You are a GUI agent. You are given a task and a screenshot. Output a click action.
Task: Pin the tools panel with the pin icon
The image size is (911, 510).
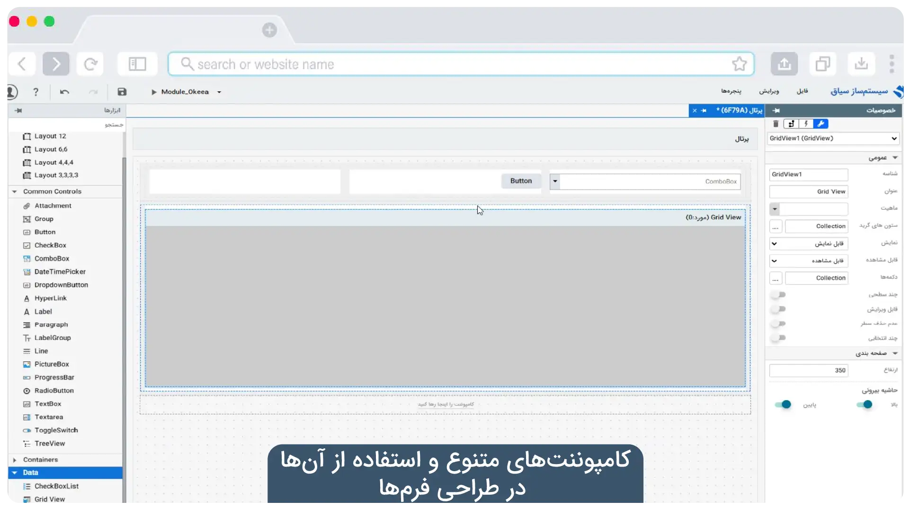18,110
